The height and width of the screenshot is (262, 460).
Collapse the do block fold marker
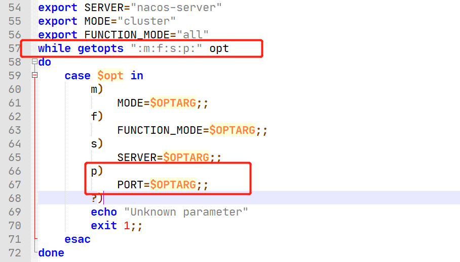[x=34, y=62]
